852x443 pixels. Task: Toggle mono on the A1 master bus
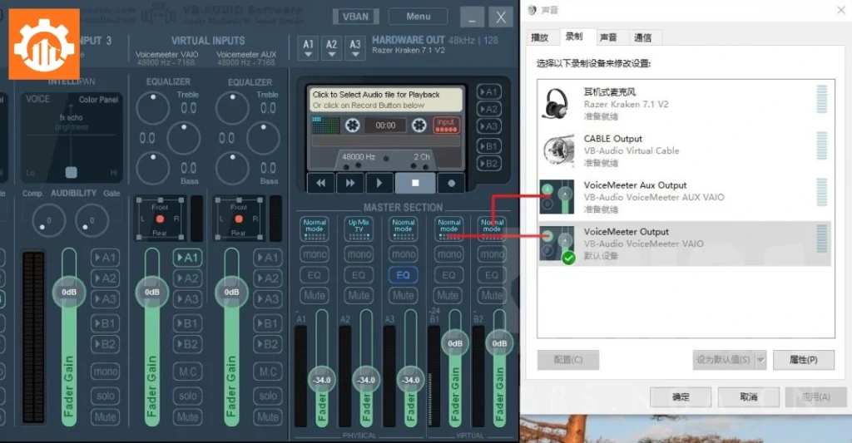tap(314, 254)
